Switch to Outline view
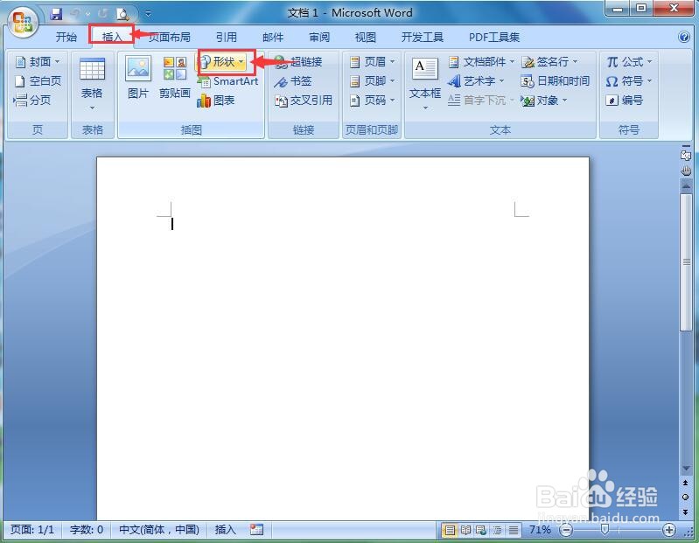This screenshot has height=543, width=699. [x=497, y=530]
